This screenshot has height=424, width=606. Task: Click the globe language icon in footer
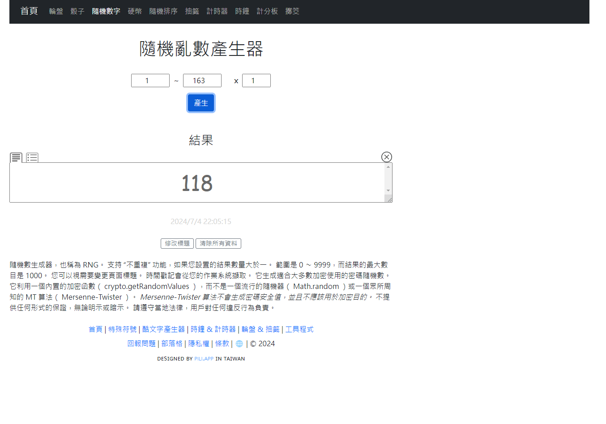pos(239,343)
